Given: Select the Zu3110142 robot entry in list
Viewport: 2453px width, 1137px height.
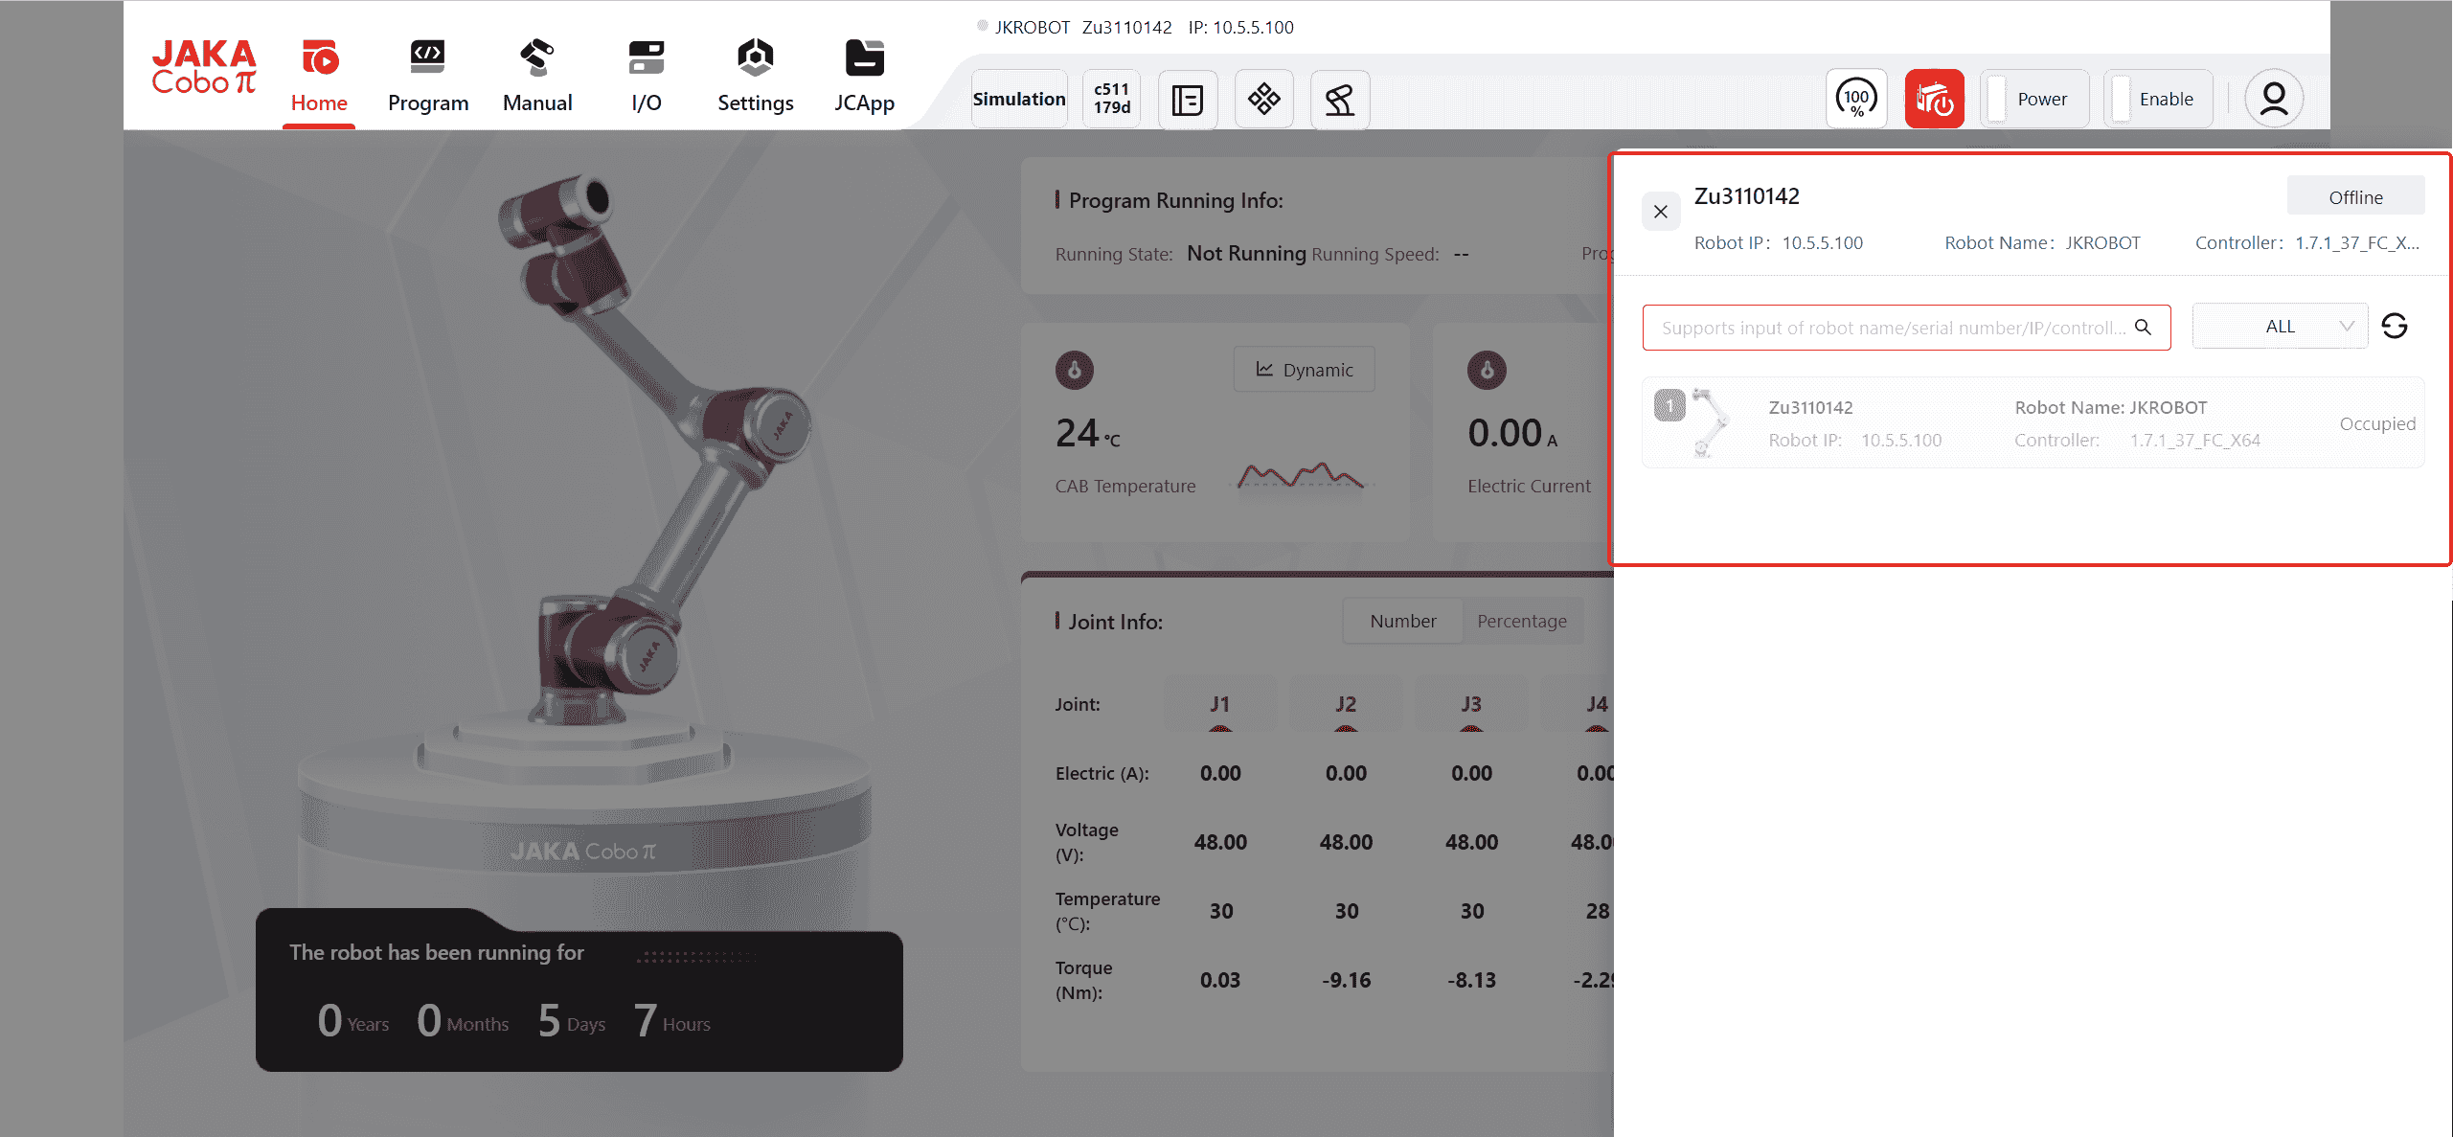Looking at the screenshot, I should [2032, 423].
